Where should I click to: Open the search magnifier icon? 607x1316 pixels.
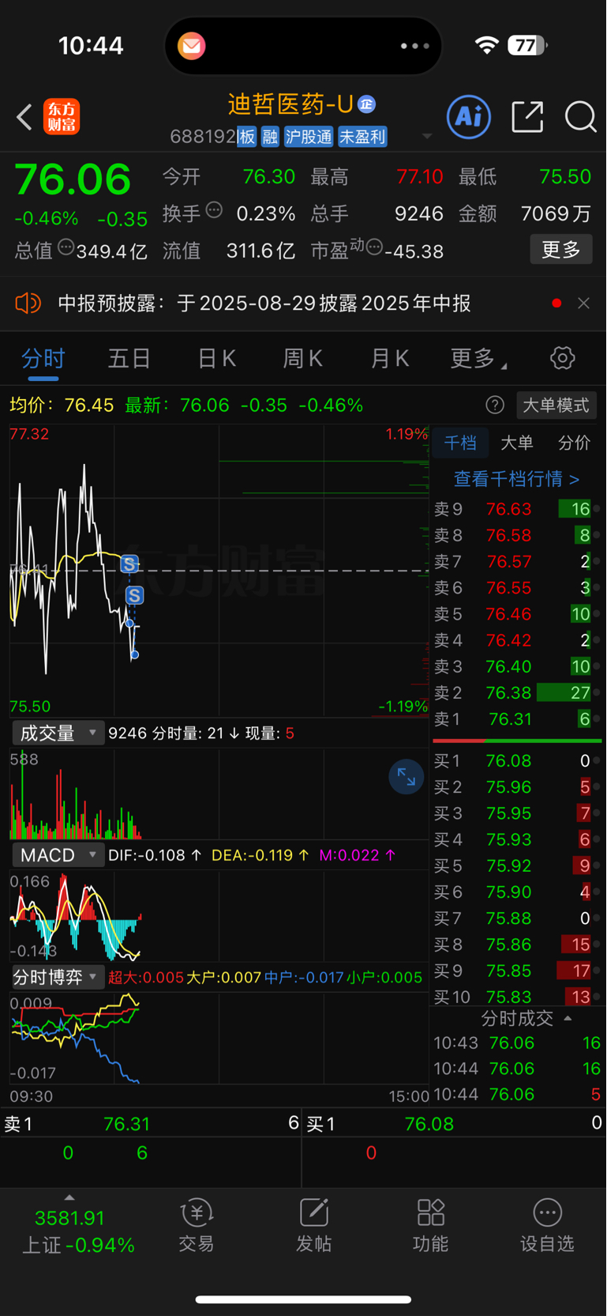click(580, 117)
